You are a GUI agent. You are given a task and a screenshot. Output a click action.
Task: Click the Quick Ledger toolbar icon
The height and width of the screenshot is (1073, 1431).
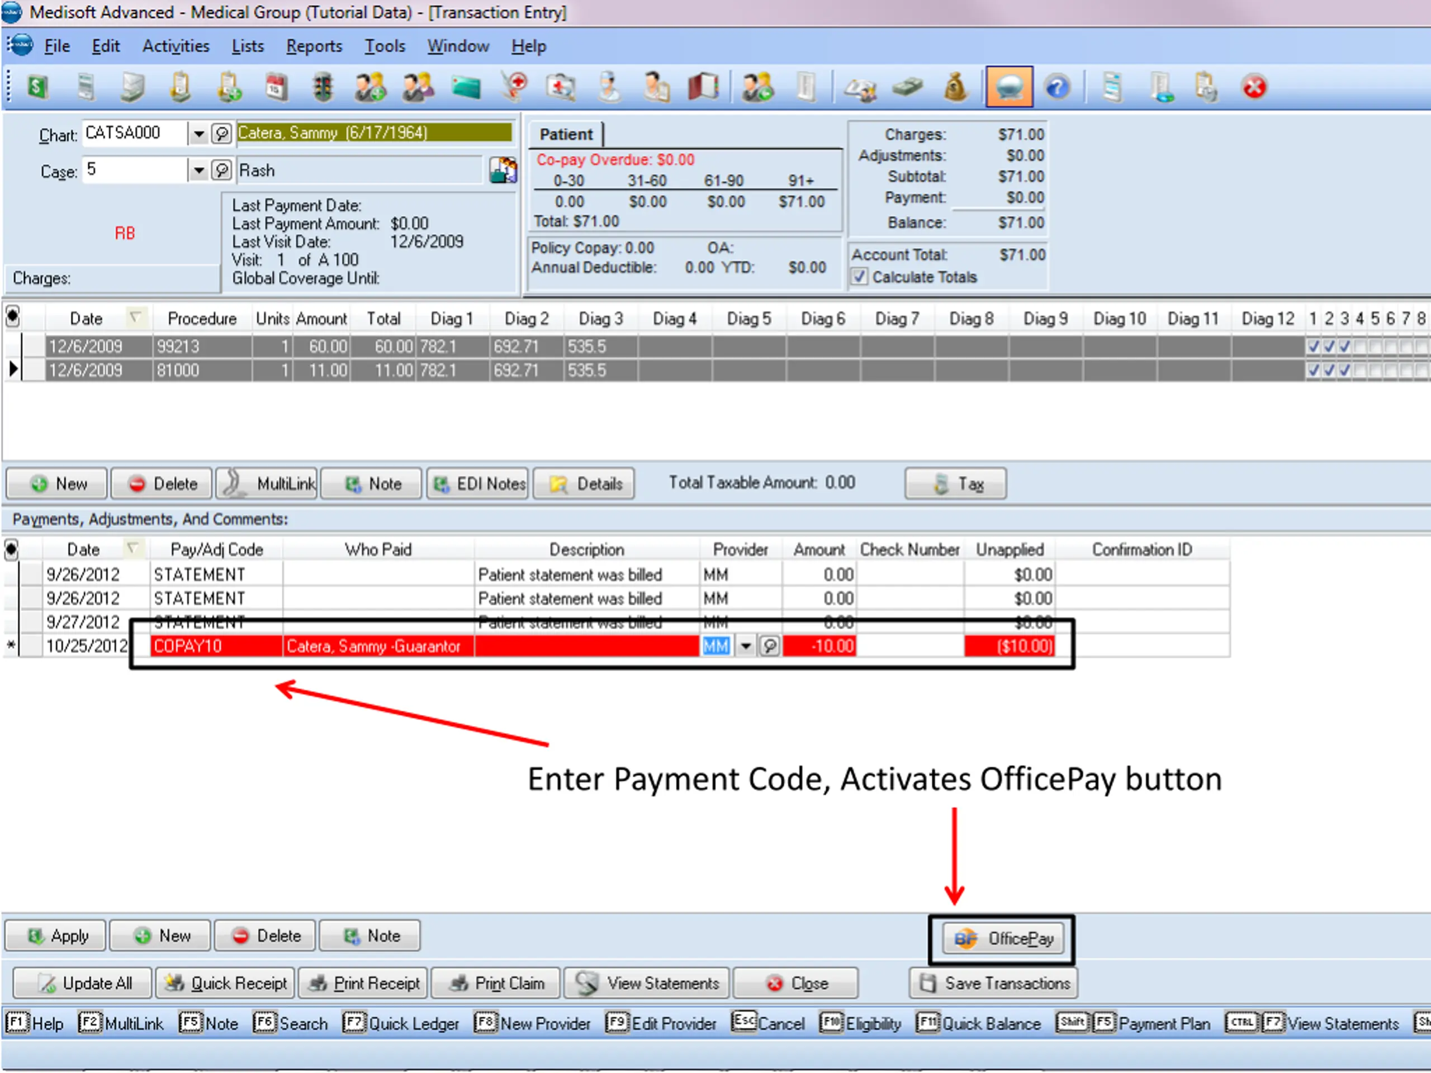[860, 88]
